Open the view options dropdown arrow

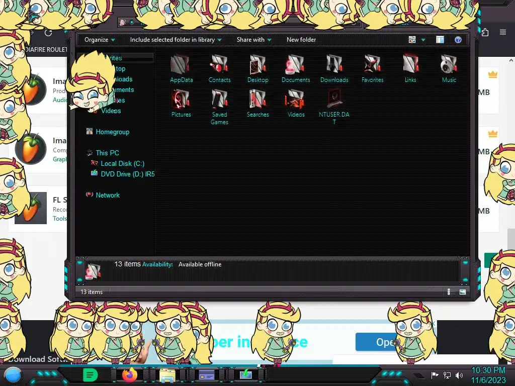click(x=423, y=40)
